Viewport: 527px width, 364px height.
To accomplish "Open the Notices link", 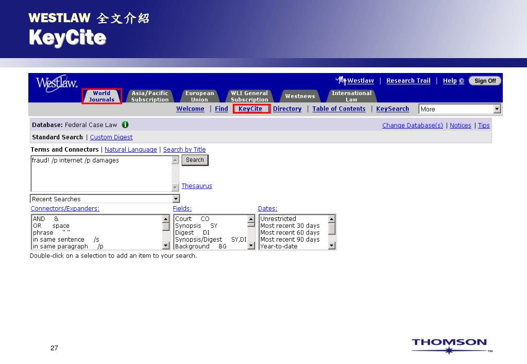I will (x=461, y=125).
